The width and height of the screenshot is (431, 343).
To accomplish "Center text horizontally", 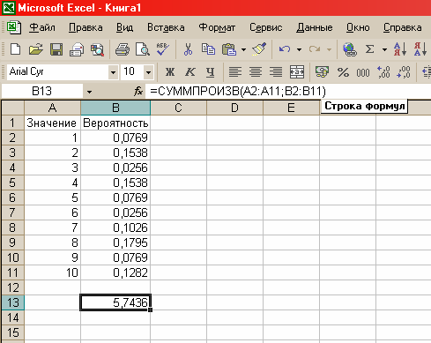I will click(x=256, y=71).
